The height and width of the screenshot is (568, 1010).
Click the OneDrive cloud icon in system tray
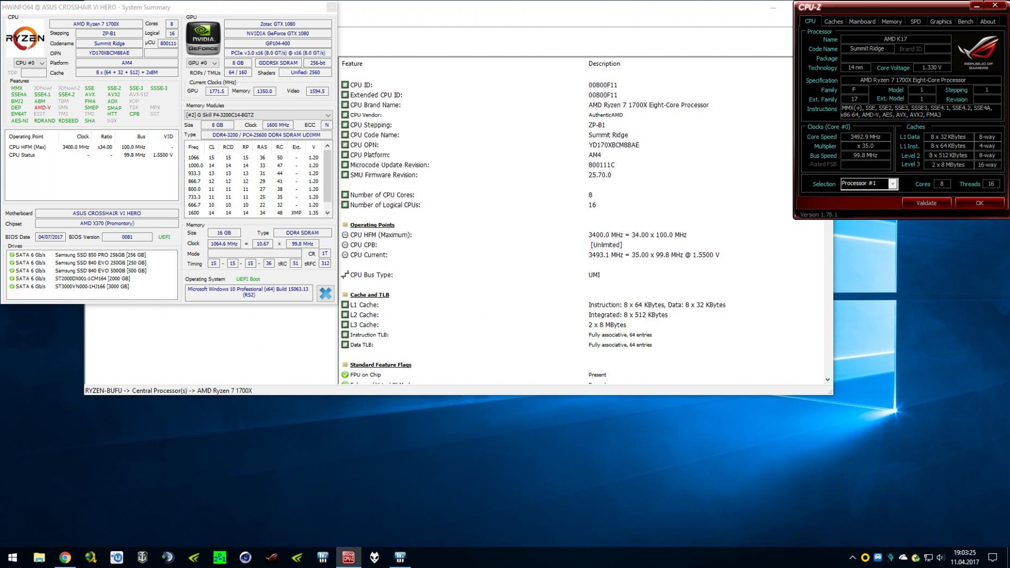pyautogui.click(x=903, y=557)
